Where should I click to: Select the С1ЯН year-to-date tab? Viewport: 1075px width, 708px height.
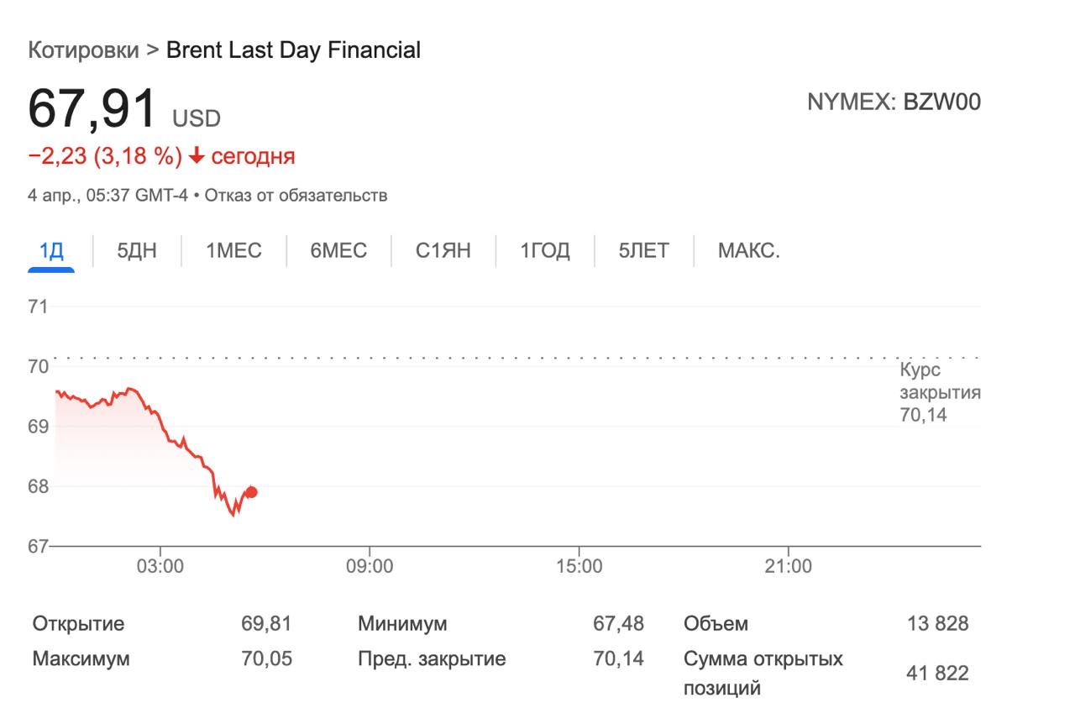(x=443, y=250)
